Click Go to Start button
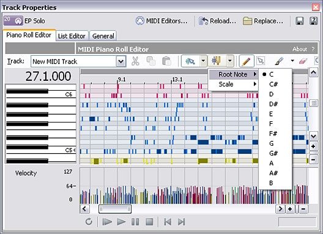 click(x=168, y=222)
